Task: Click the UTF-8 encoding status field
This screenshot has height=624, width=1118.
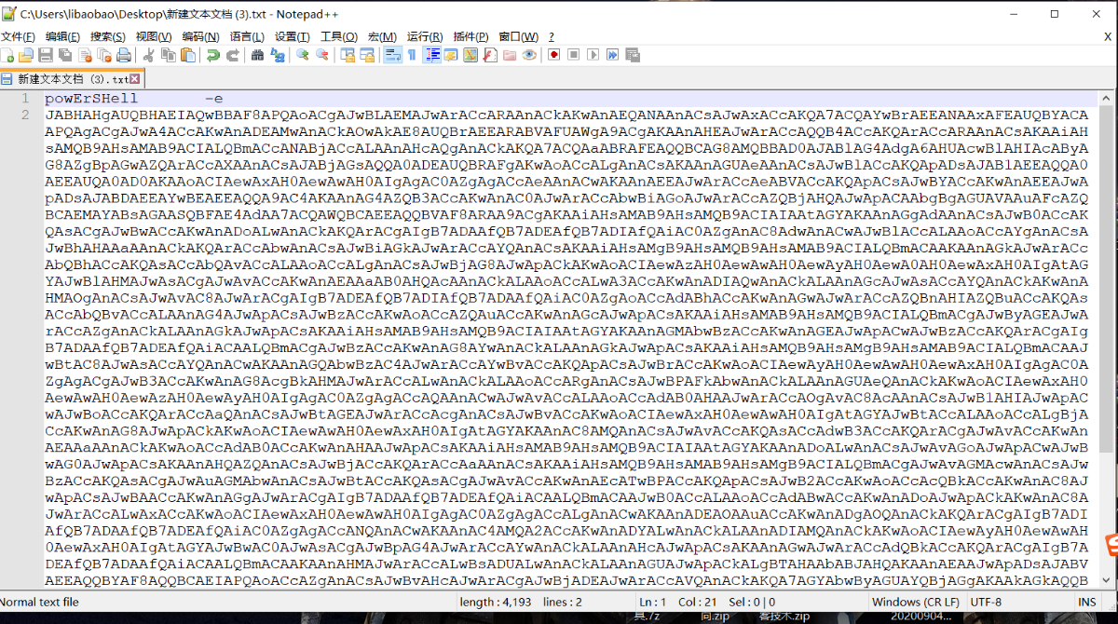Action: (x=986, y=602)
